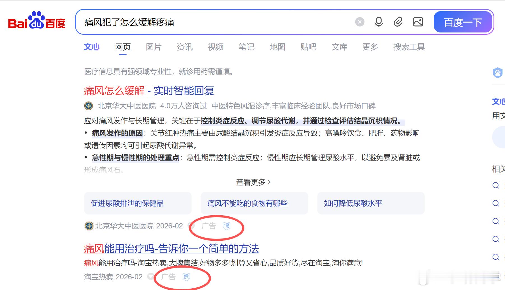Click the bold text 控制炎症反应、调节尿酸代谢

click(248, 121)
